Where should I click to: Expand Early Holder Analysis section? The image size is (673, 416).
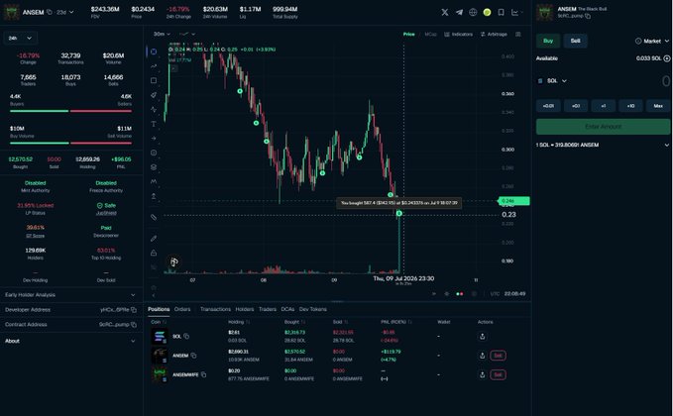click(71, 295)
